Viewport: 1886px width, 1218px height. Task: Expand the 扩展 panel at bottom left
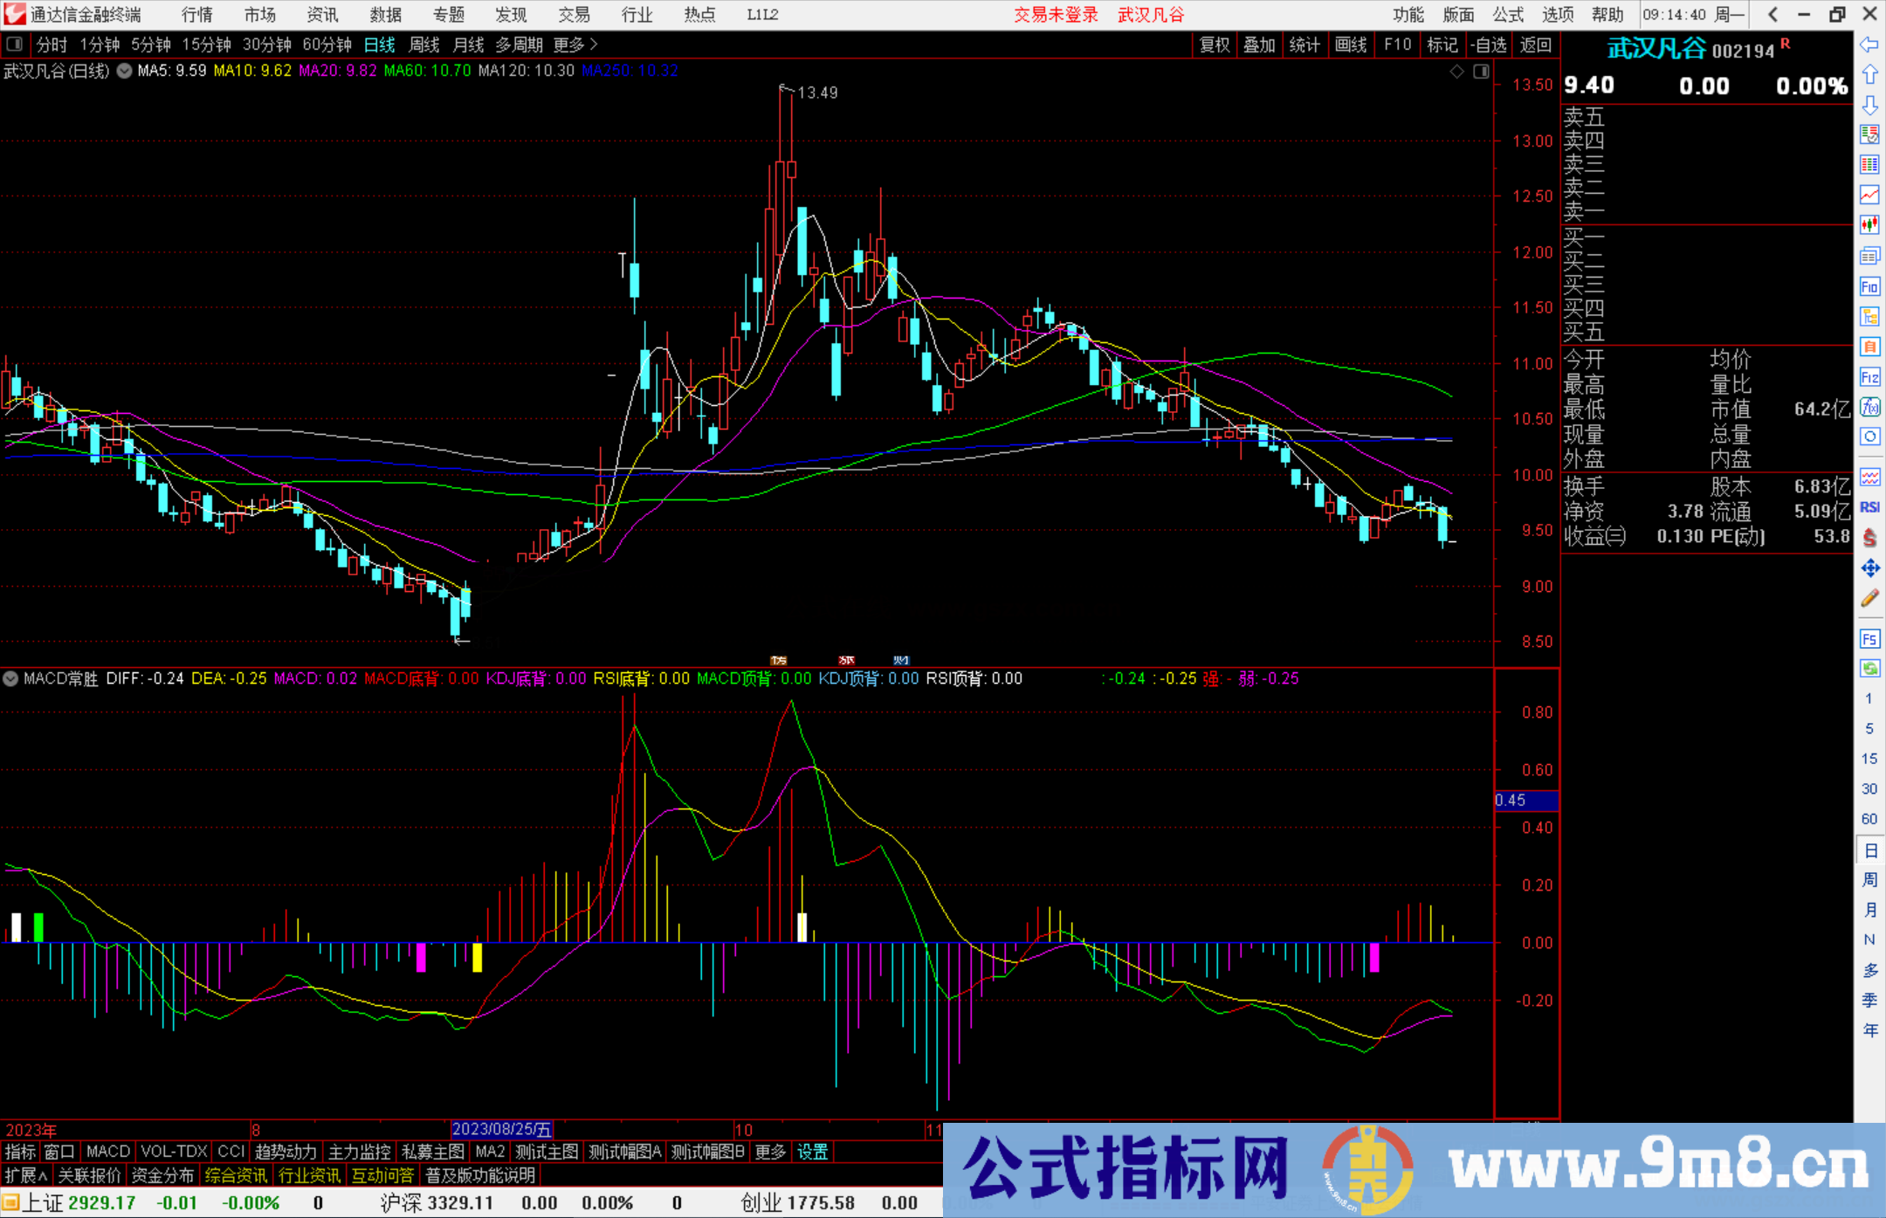(24, 1174)
